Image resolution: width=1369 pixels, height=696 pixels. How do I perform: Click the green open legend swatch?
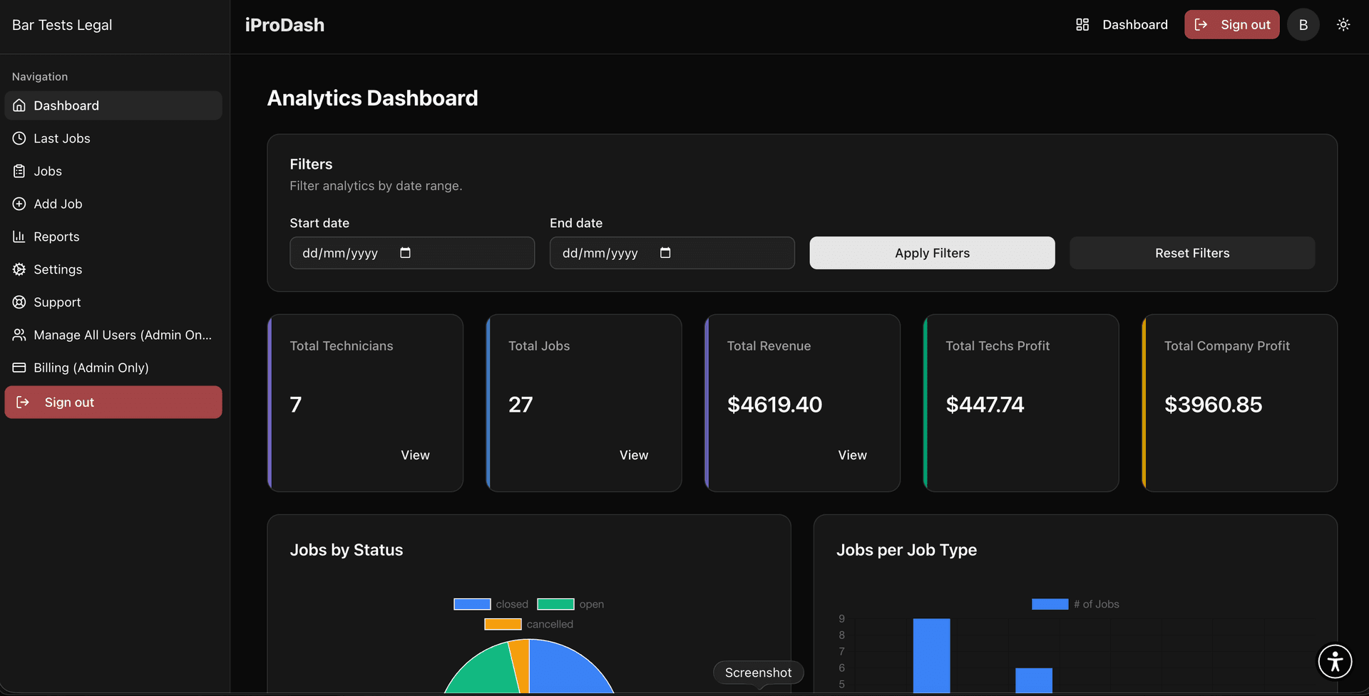point(555,603)
